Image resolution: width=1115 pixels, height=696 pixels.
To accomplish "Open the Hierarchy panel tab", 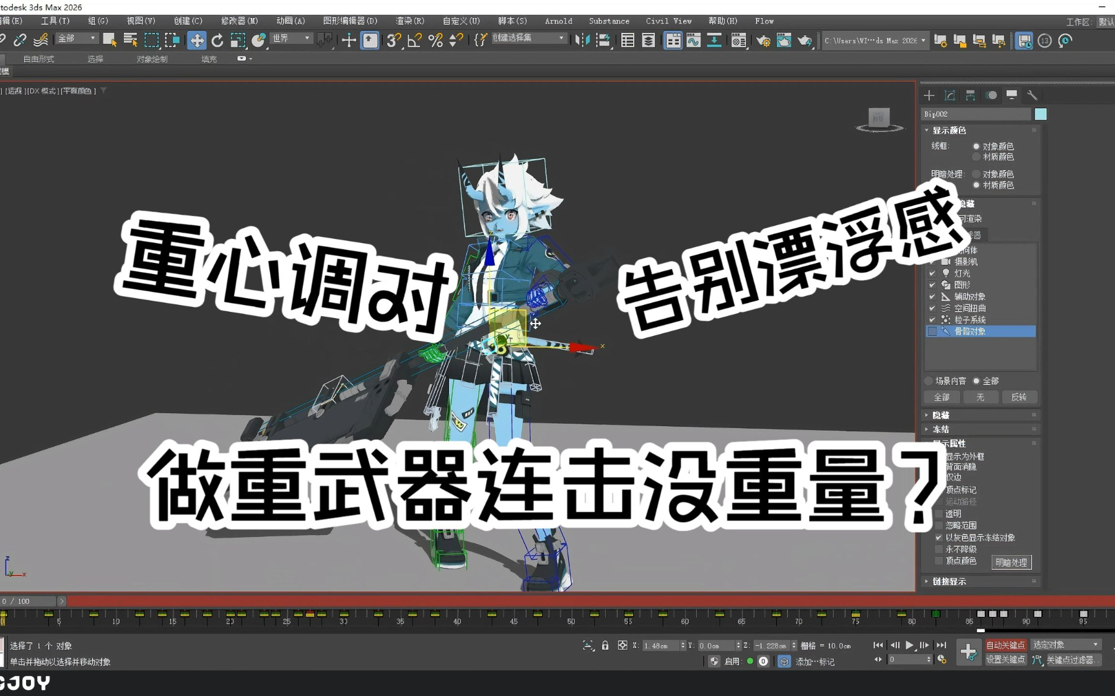I will 970,95.
